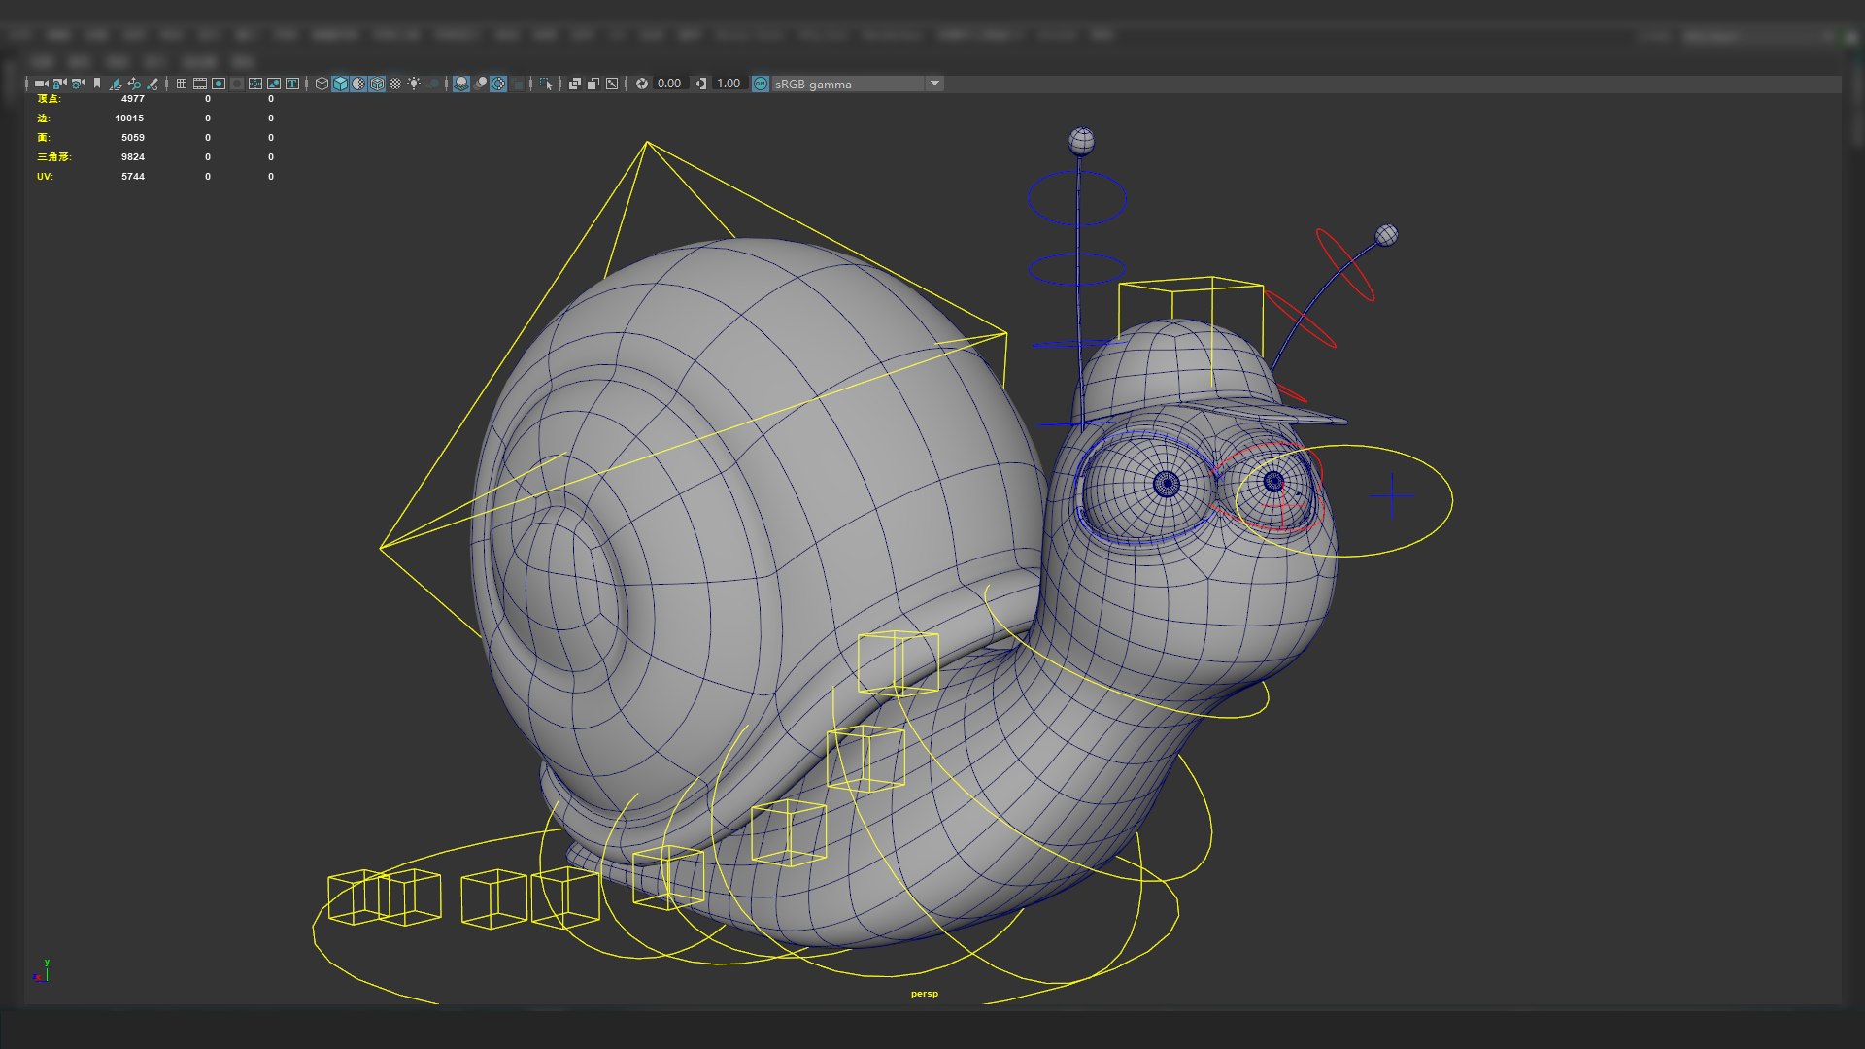Click face count value 5059
Image resolution: width=1865 pixels, height=1049 pixels.
point(133,138)
